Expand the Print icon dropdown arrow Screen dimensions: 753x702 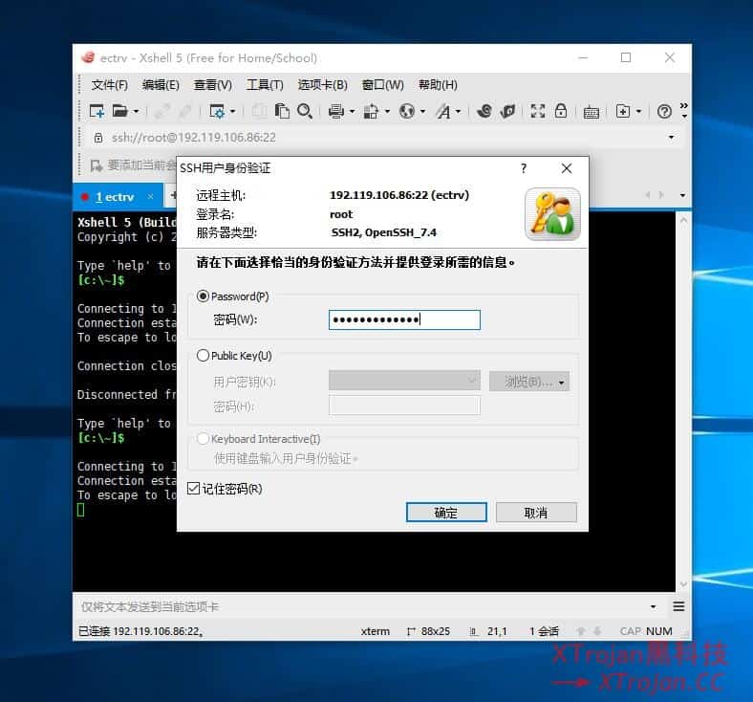click(352, 112)
